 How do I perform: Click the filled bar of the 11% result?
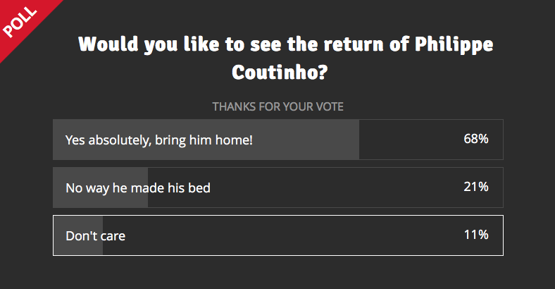[x=78, y=235]
